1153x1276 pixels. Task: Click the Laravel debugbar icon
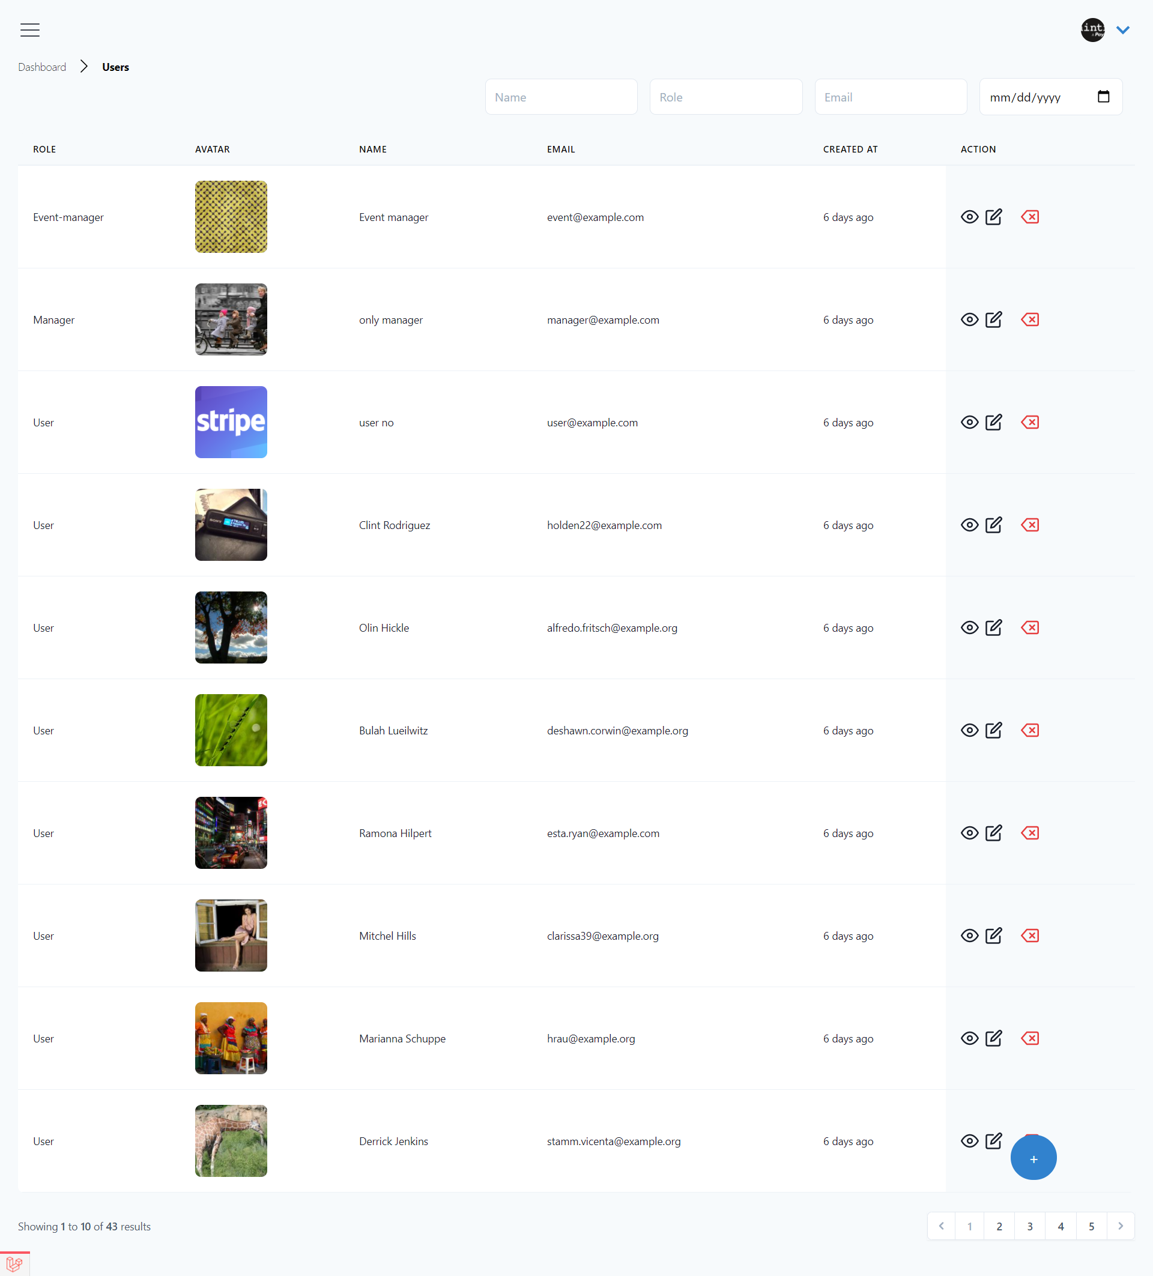[14, 1264]
